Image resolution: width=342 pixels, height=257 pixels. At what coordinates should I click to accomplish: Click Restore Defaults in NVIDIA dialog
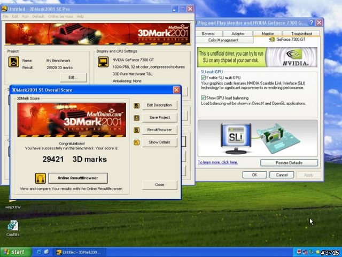289,163
